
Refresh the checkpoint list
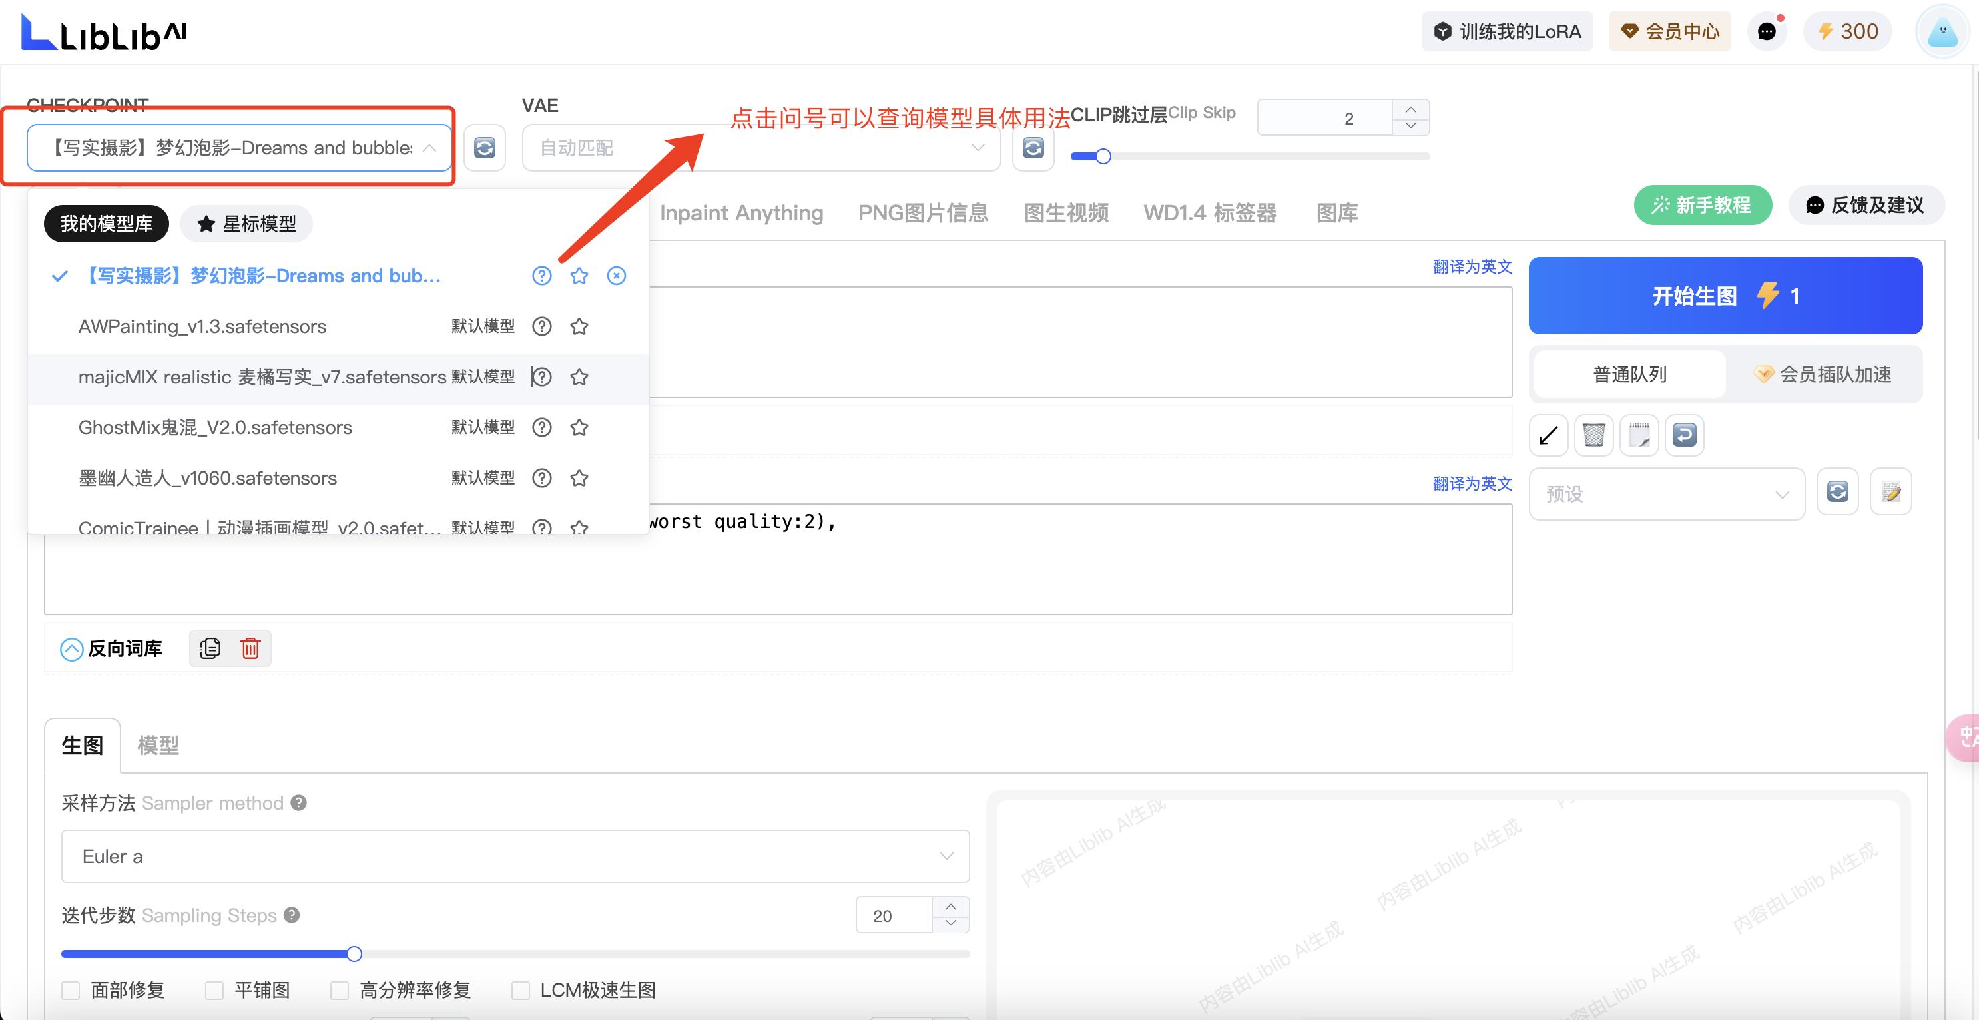click(x=485, y=147)
